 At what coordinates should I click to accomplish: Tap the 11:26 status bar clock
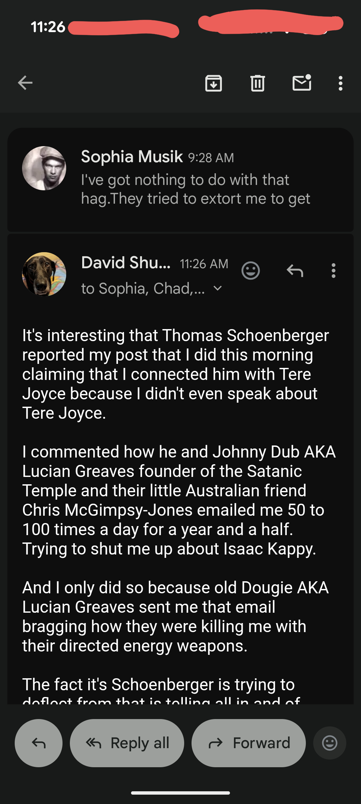48,27
